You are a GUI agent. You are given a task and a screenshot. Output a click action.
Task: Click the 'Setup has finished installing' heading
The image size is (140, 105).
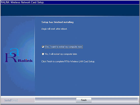(x=58, y=22)
